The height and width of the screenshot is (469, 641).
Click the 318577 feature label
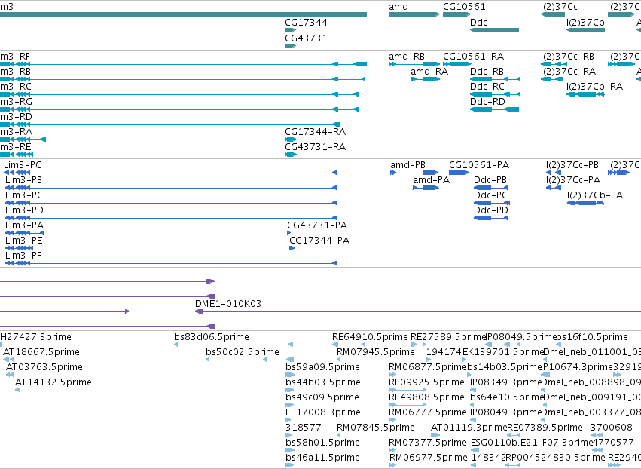click(304, 428)
